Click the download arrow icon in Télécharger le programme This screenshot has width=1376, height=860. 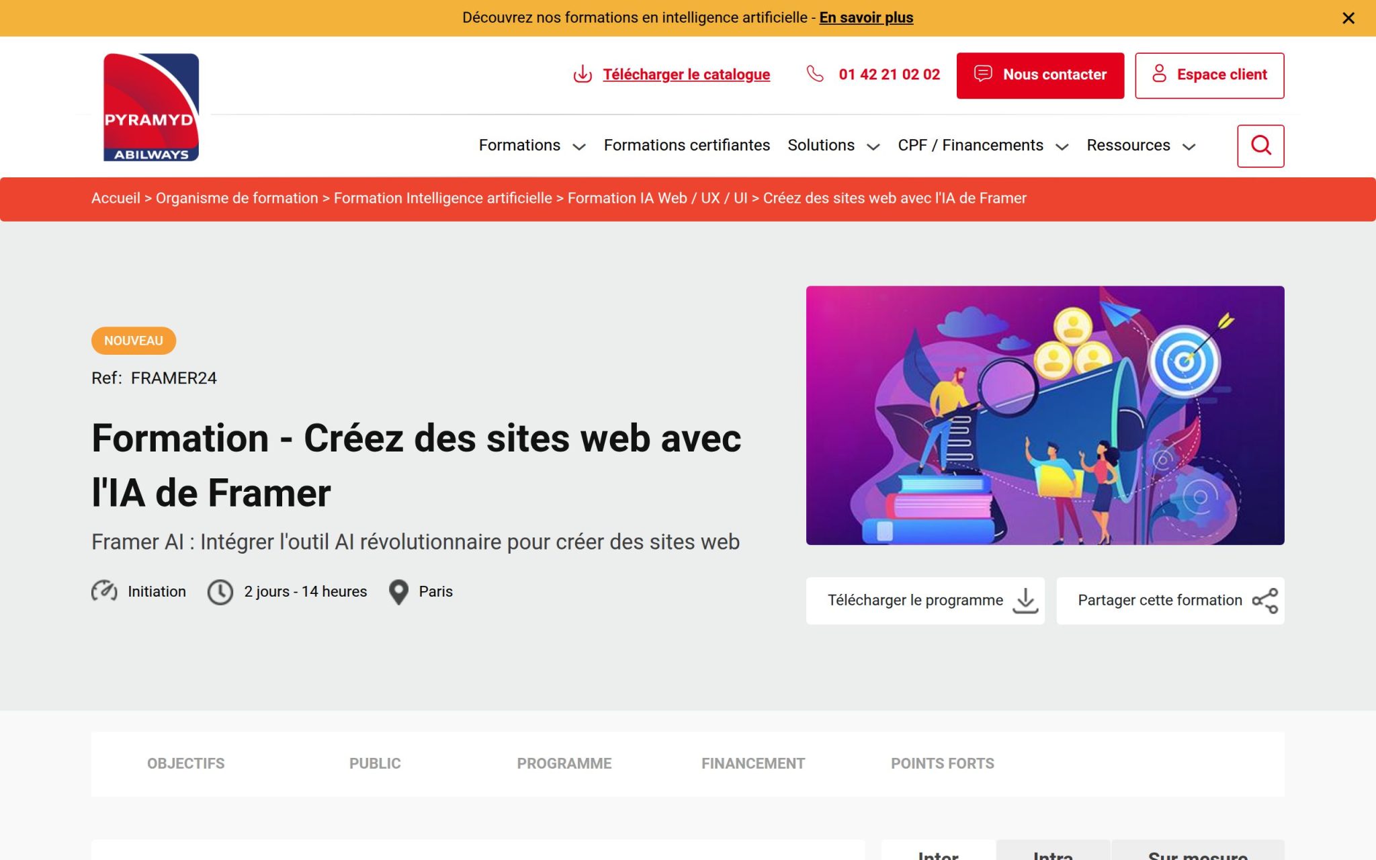pyautogui.click(x=1025, y=601)
